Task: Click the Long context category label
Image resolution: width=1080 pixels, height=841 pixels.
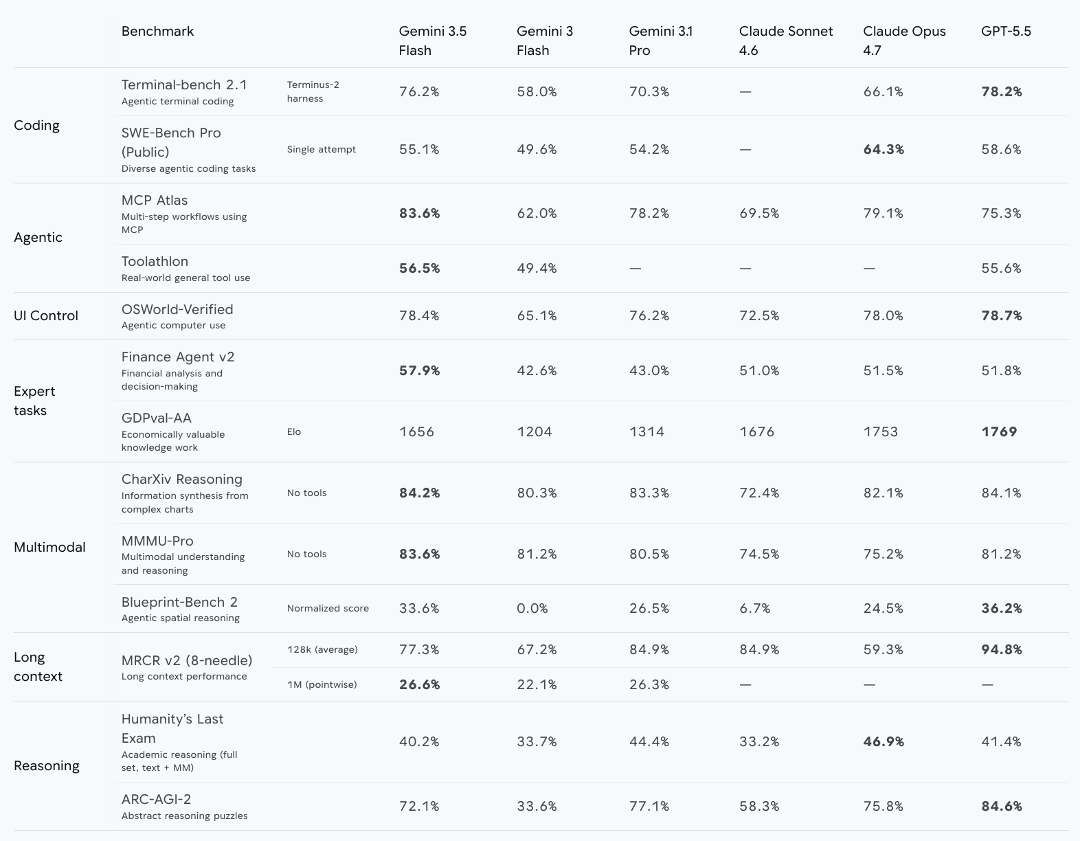Action: (x=38, y=666)
